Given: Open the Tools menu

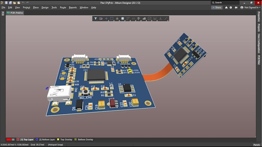Looking at the screenshot, I should coord(54,8).
